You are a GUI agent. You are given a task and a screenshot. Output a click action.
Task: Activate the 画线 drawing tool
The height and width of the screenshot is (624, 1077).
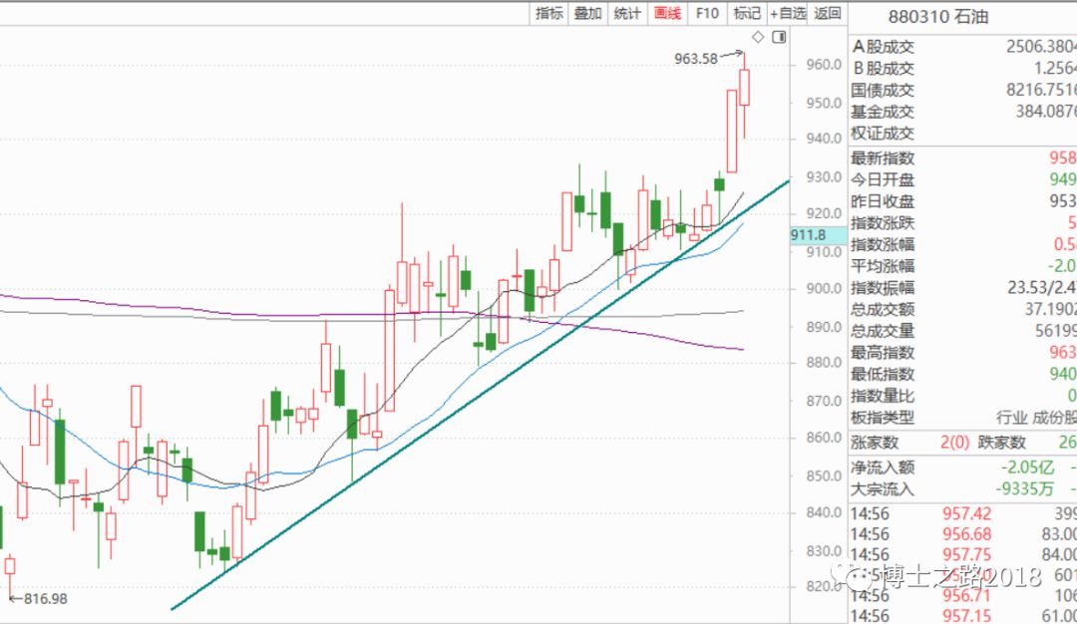(667, 13)
